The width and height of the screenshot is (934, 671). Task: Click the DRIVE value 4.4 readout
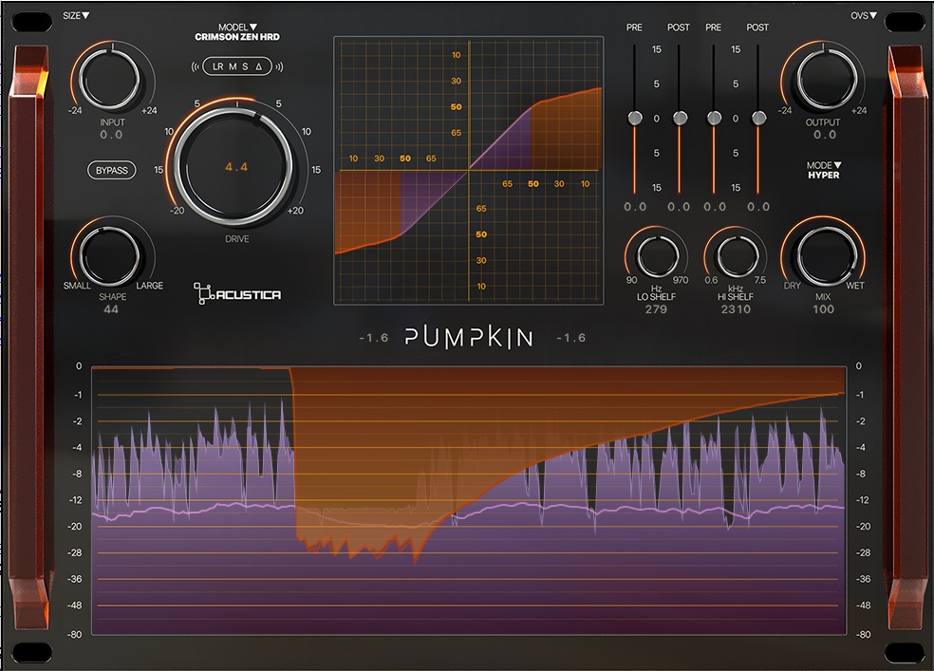(236, 167)
